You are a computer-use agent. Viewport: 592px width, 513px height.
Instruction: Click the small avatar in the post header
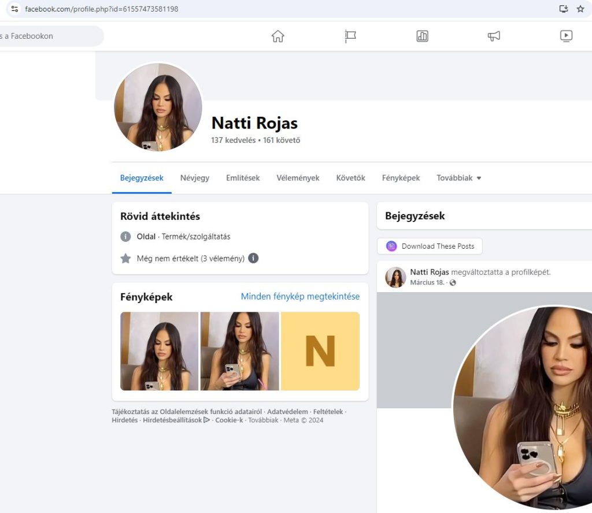coord(395,277)
